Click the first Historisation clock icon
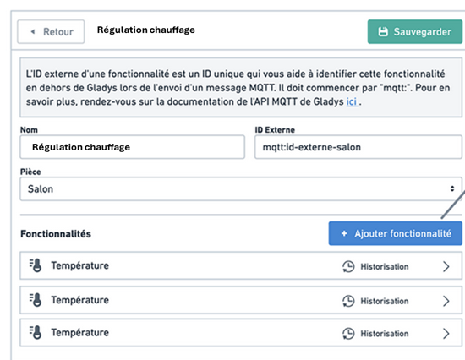 tap(348, 266)
